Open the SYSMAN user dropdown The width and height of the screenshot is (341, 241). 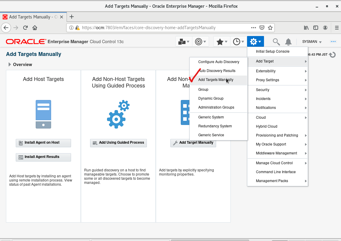(312, 42)
